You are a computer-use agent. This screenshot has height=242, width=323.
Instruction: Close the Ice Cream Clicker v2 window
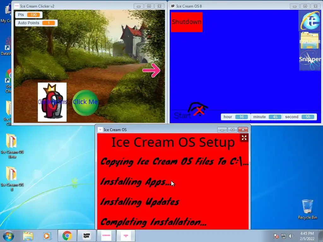tap(159, 6)
